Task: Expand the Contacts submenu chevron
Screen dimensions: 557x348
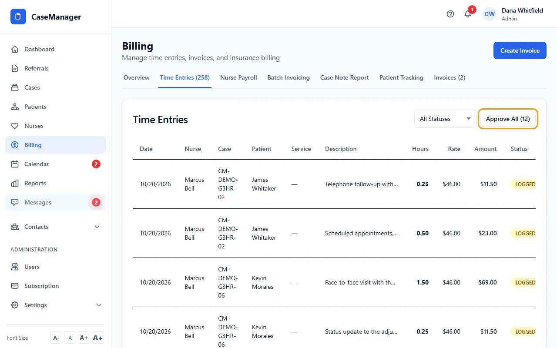Action: click(x=97, y=227)
